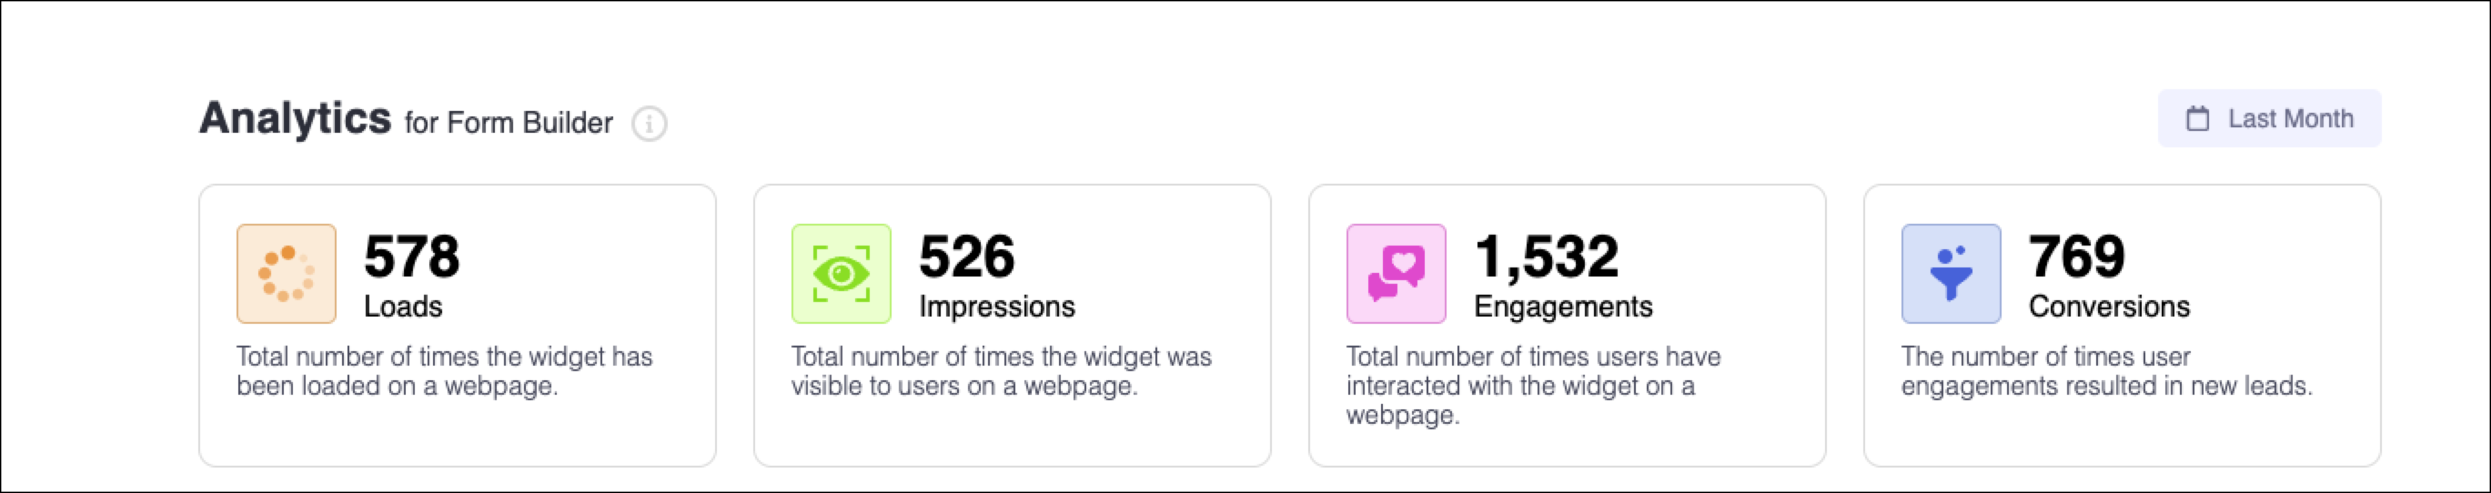
Task: Open the info icon beside Form Builder
Action: pos(649,124)
